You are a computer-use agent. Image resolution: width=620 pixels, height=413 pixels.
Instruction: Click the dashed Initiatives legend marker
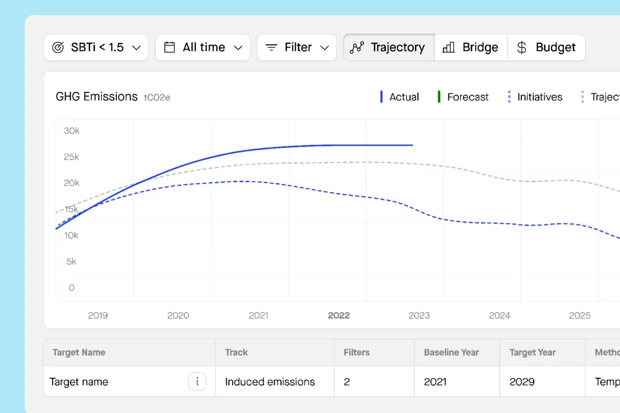(x=509, y=97)
